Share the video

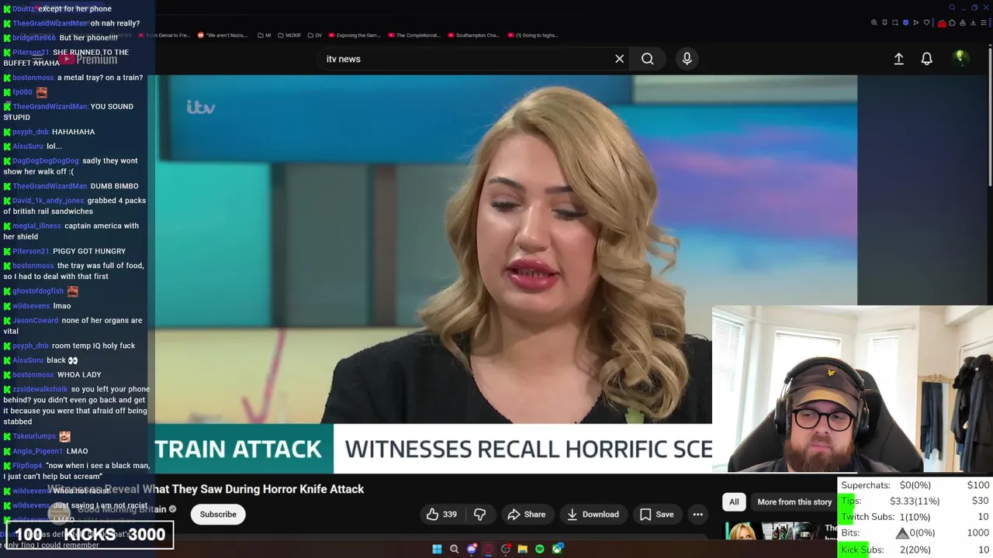tap(526, 514)
